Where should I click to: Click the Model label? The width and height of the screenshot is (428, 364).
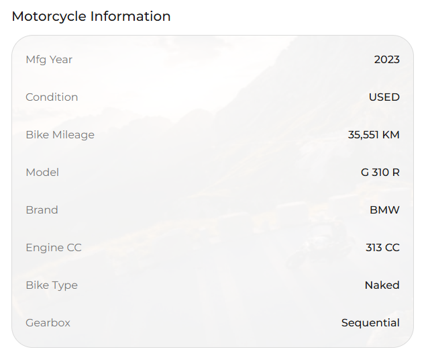click(x=42, y=173)
